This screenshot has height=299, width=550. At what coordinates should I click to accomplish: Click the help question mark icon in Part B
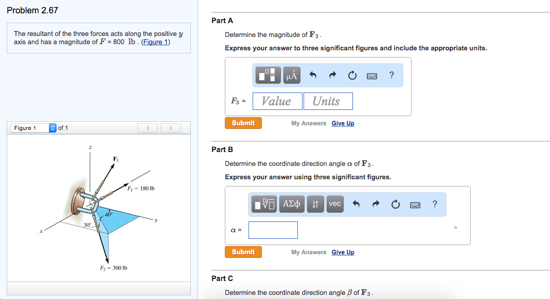pyautogui.click(x=434, y=204)
